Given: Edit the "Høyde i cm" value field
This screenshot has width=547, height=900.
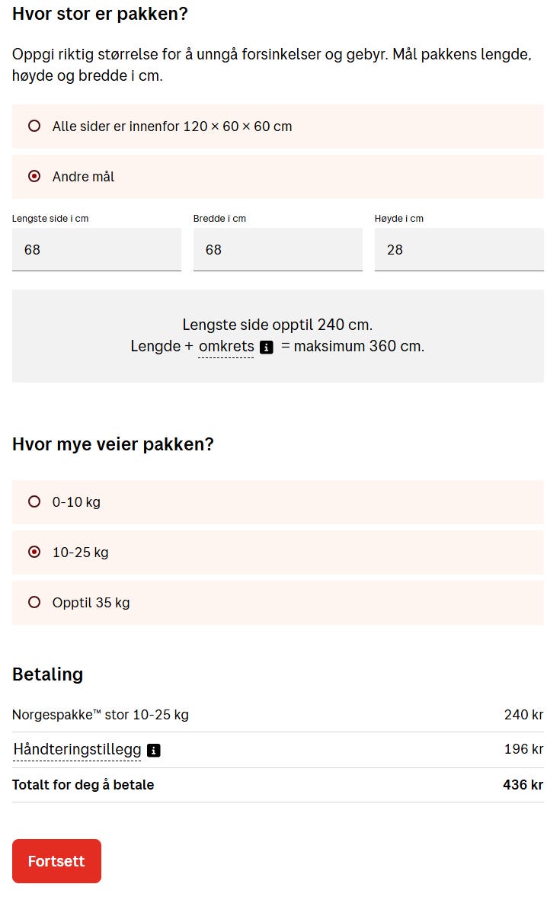Looking at the screenshot, I should tap(459, 250).
